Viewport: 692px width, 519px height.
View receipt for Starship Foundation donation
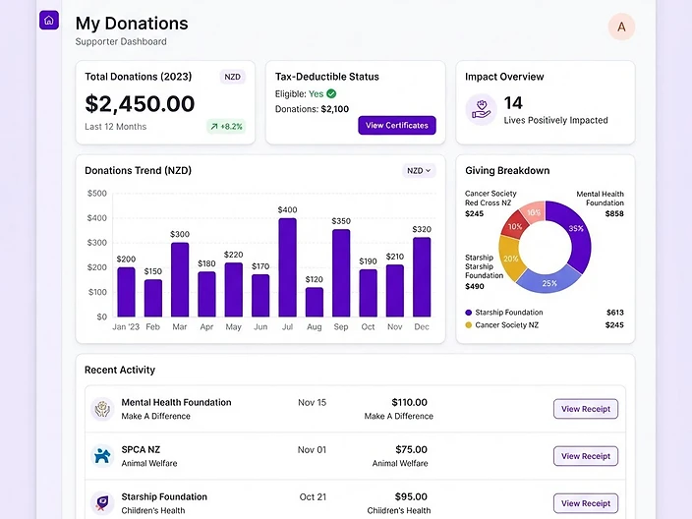[586, 503]
